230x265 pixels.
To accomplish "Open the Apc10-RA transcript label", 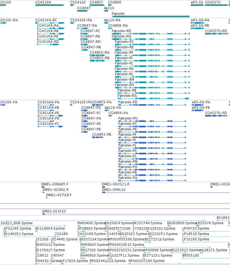I will (112, 20).
